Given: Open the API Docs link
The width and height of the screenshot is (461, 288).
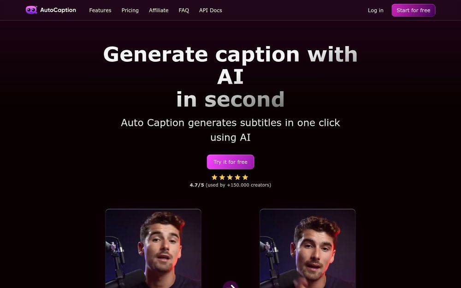Looking at the screenshot, I should click(211, 10).
